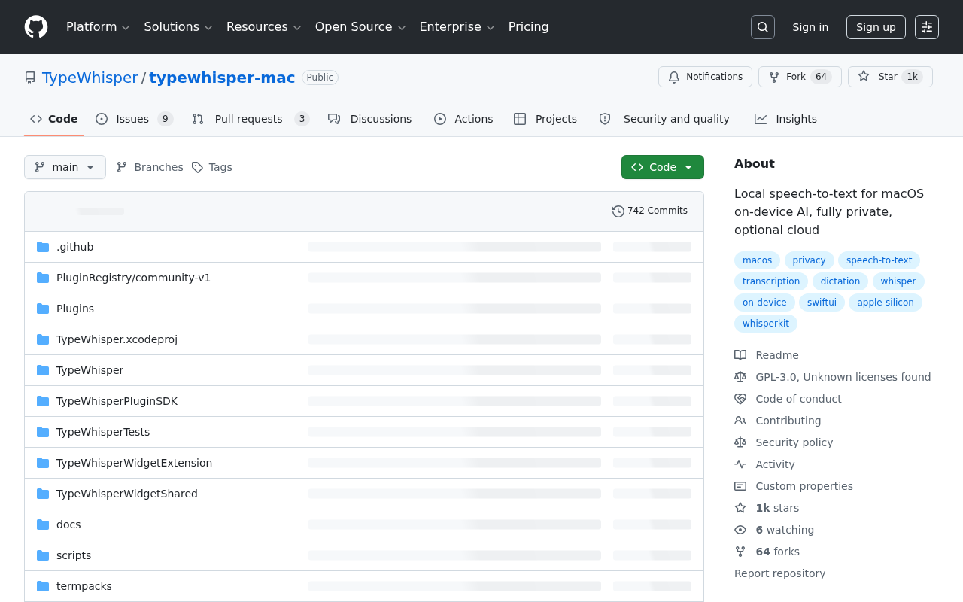Open the Projects tab
Viewport: 963px width, 602px height.
point(545,119)
